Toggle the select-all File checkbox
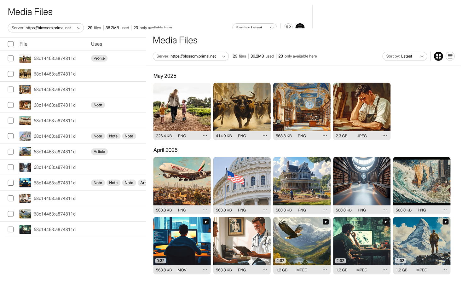This screenshot has width=462, height=307. point(11,44)
